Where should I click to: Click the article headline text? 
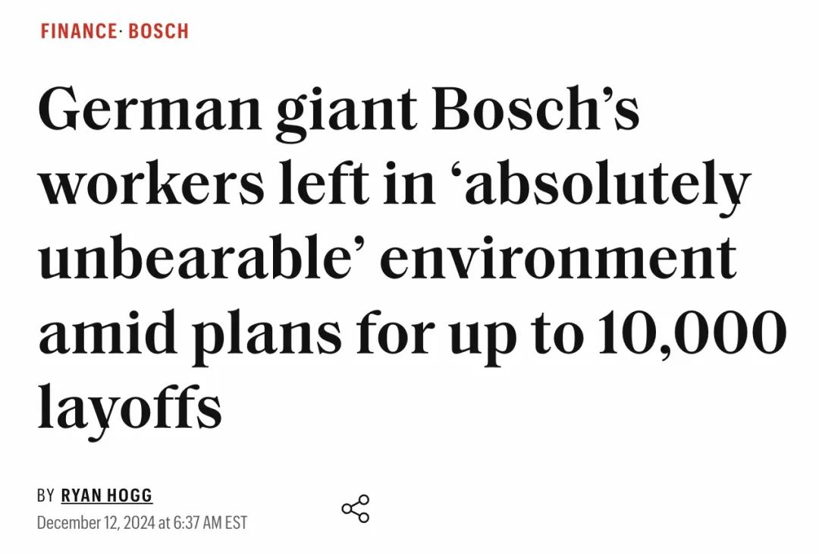[x=413, y=259]
